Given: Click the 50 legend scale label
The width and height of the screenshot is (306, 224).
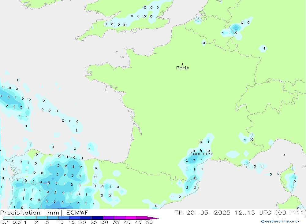Looking at the screenshot, I should [x=149, y=222].
